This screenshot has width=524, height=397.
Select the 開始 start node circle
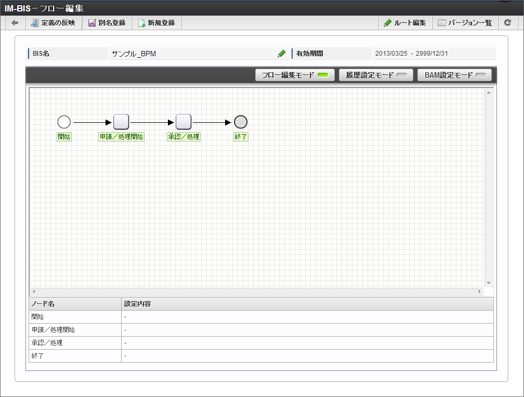click(x=64, y=122)
